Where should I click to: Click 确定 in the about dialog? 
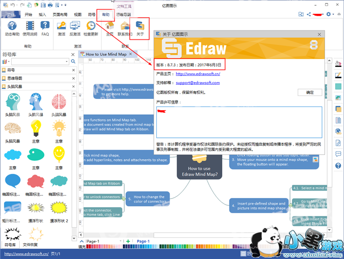point(310,93)
